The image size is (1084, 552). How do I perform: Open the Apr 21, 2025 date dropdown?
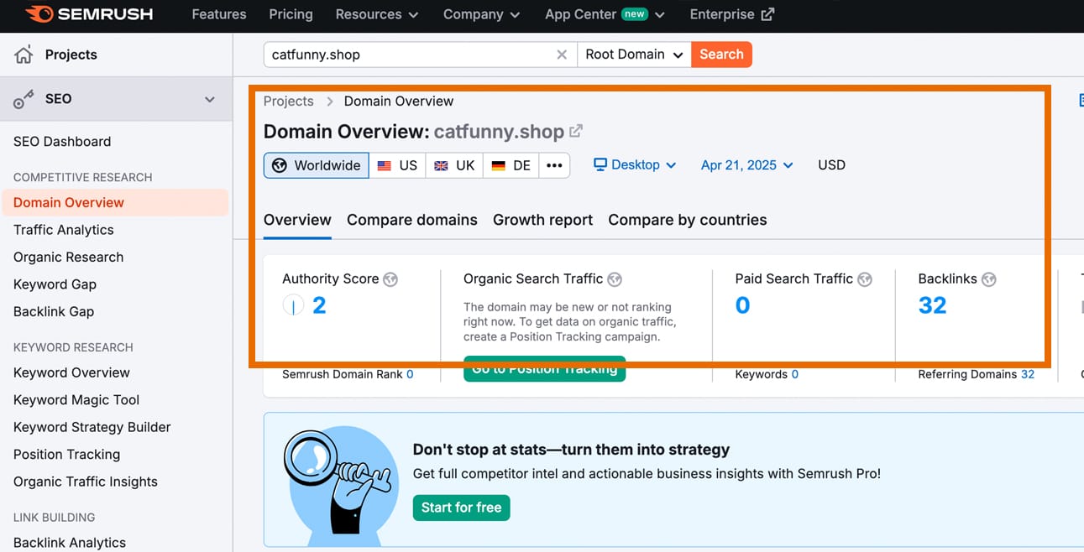[747, 165]
